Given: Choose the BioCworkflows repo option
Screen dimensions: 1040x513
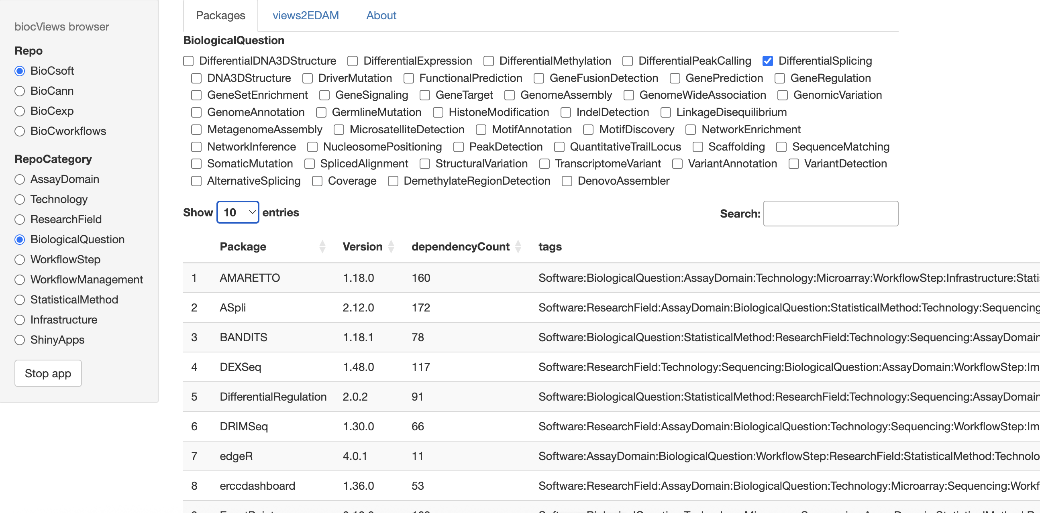Looking at the screenshot, I should (20, 131).
